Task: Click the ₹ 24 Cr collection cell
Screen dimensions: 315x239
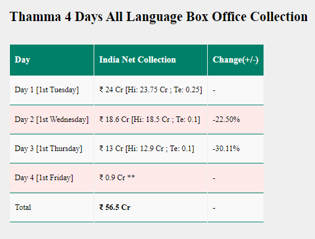Action: click(x=151, y=90)
